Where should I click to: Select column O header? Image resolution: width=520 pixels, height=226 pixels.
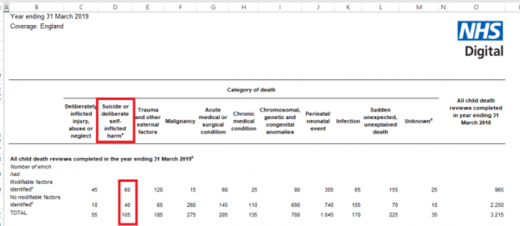pos(476,8)
